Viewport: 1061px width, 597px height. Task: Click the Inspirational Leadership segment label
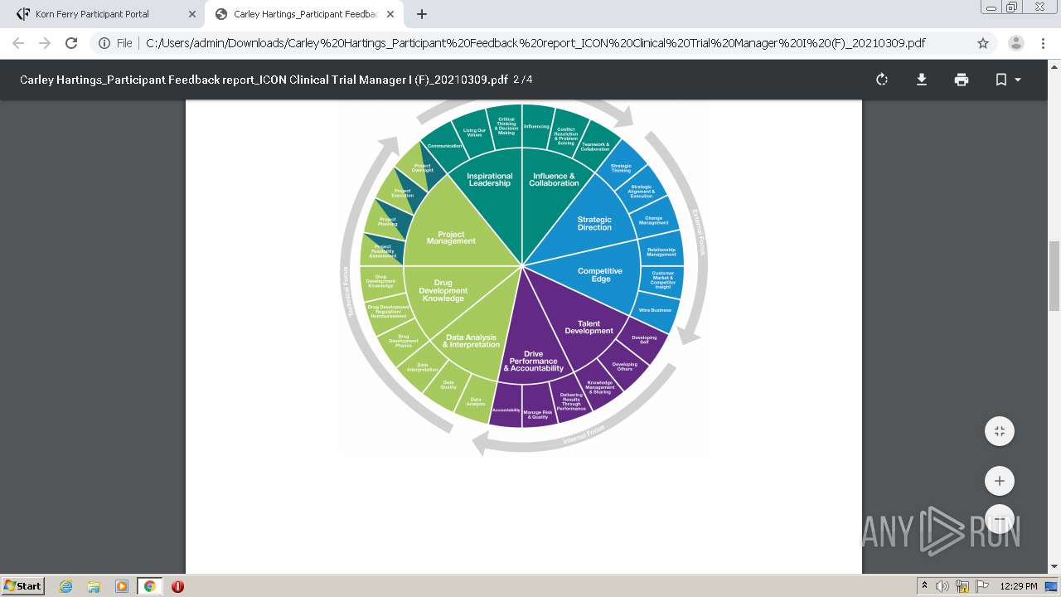(490, 180)
